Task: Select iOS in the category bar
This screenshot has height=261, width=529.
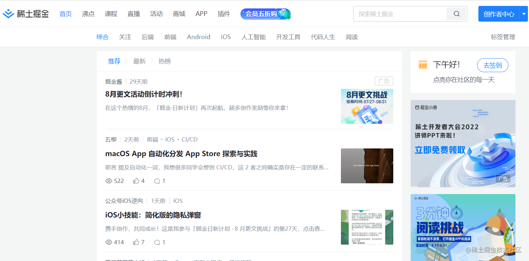Action: 226,37
